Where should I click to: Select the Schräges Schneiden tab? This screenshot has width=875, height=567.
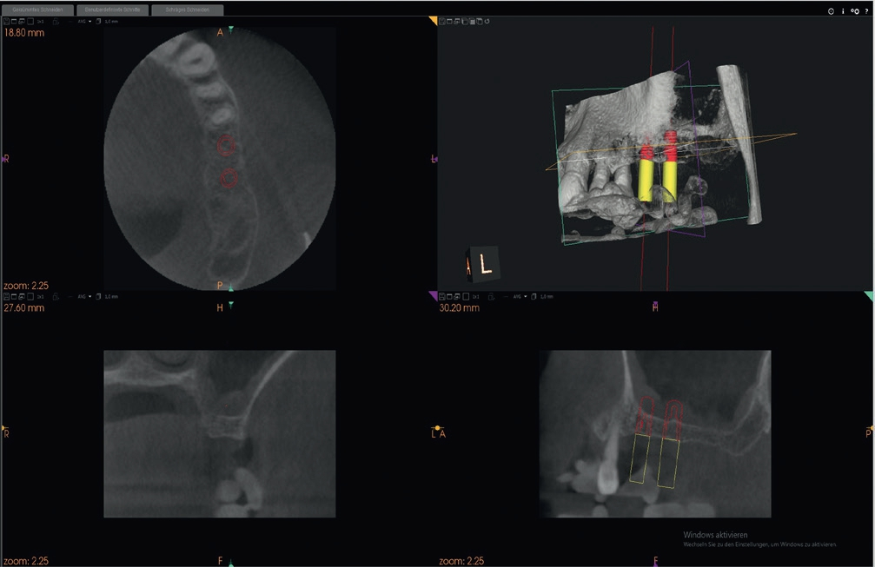[187, 10]
